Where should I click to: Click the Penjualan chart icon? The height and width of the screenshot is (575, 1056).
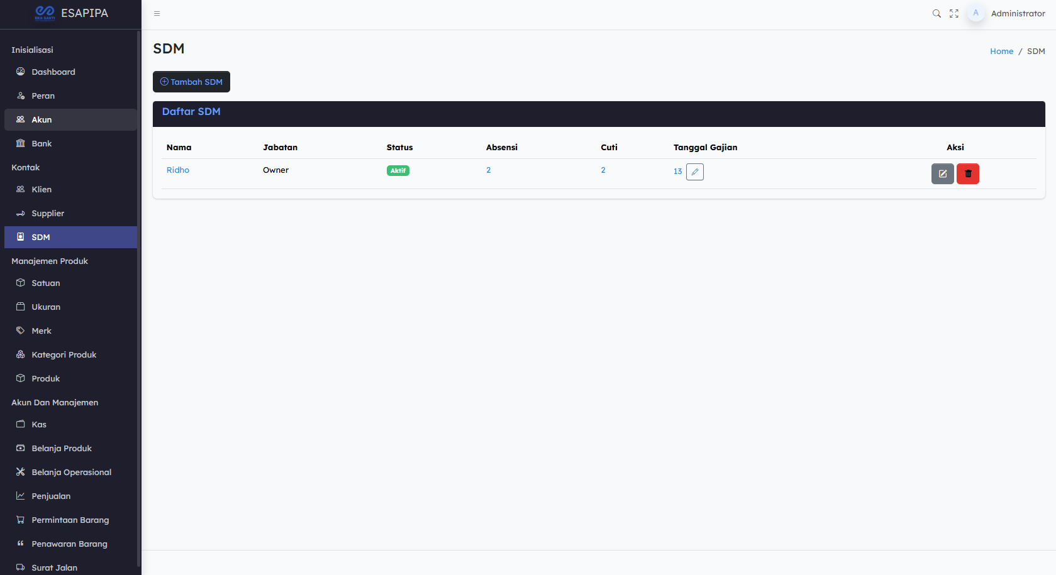[21, 496]
